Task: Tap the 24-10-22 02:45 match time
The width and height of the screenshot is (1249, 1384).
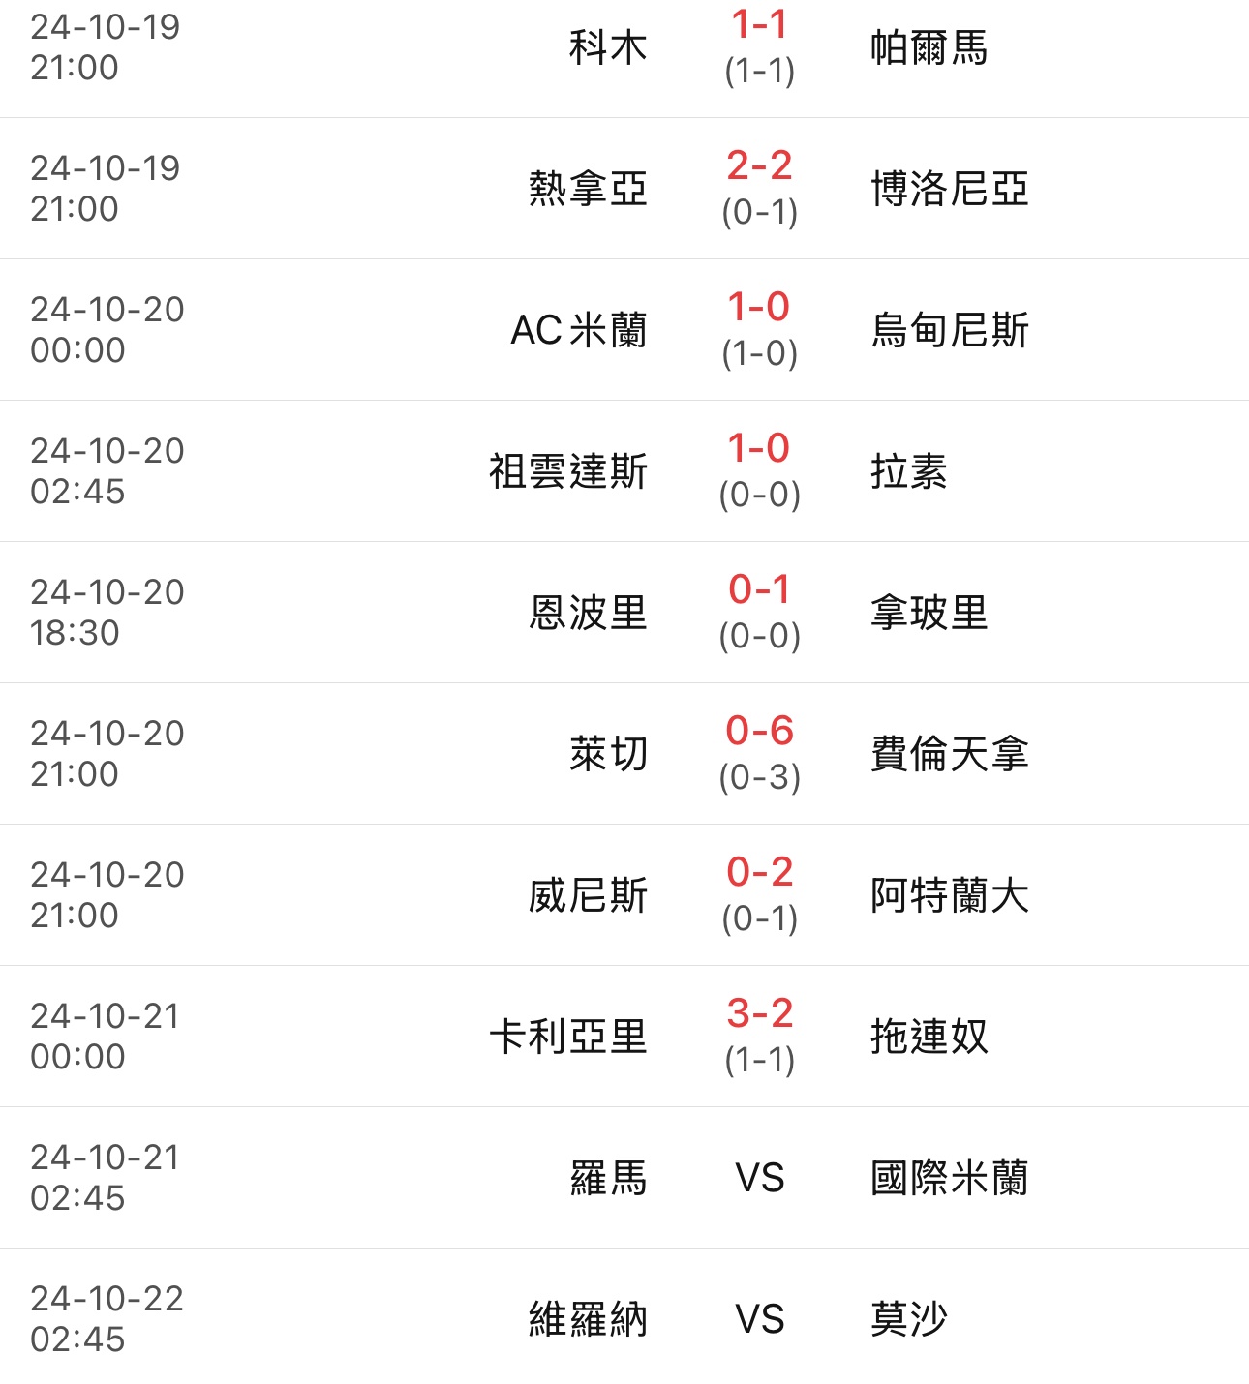Action: pos(107,1318)
